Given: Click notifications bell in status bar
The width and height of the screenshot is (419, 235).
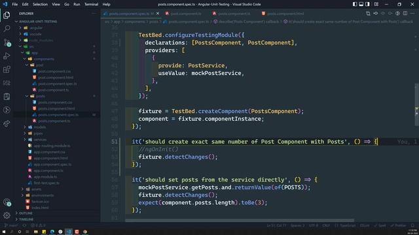Looking at the screenshot, I should [413, 225].
